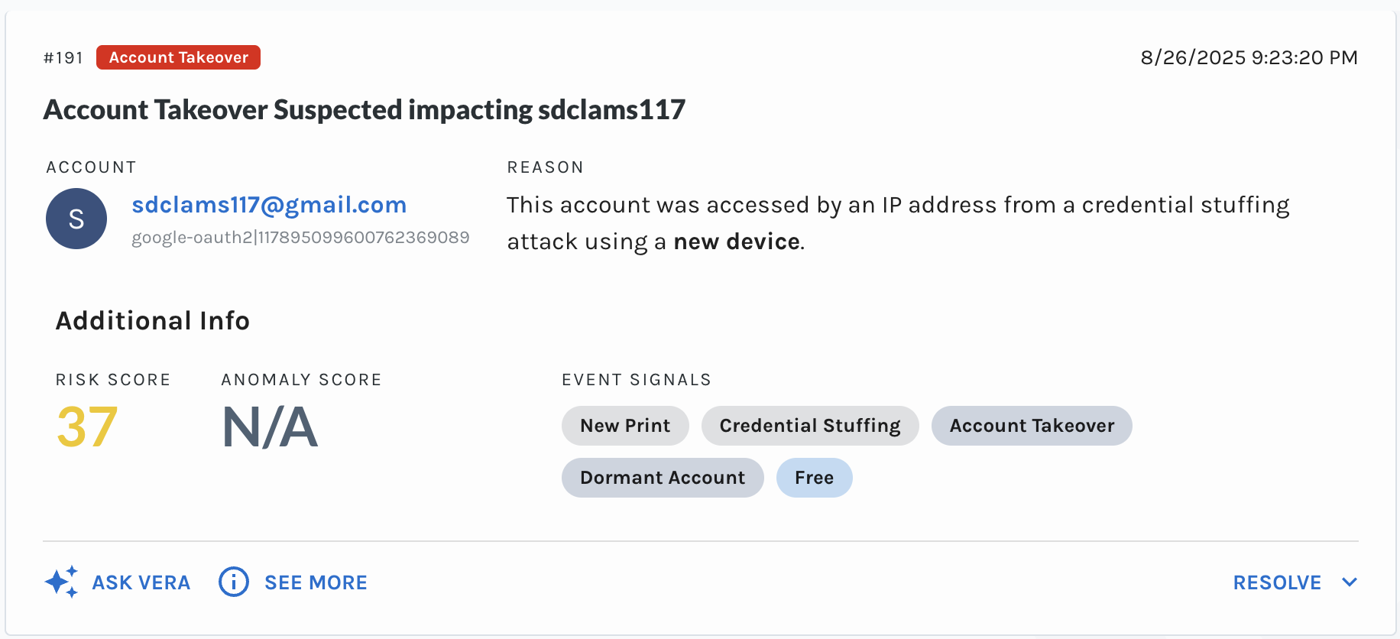Click the See More info icon
Viewport: 1400px width, 639px height.
234,582
